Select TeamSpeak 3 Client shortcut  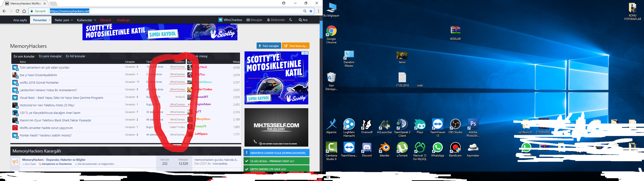point(402,128)
